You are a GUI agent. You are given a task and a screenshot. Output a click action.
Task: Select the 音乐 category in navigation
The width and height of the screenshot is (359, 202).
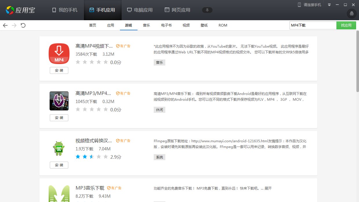(146, 25)
